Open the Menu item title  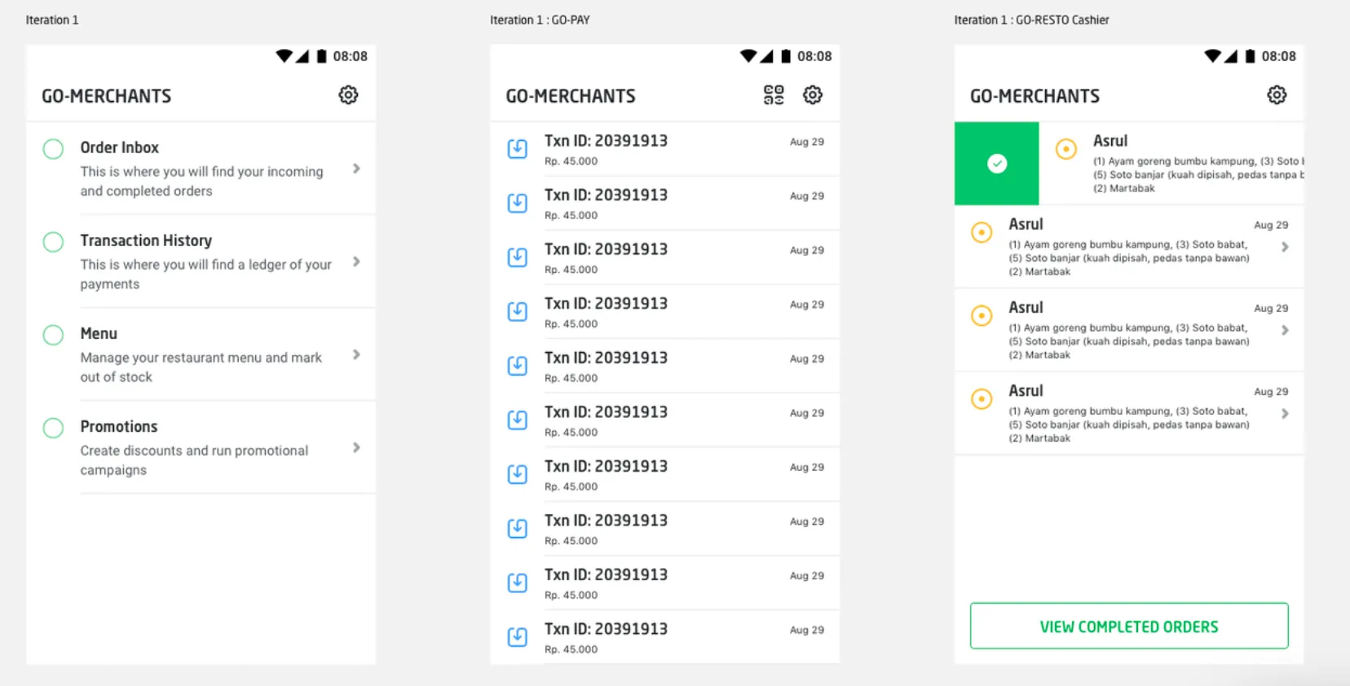click(x=99, y=333)
